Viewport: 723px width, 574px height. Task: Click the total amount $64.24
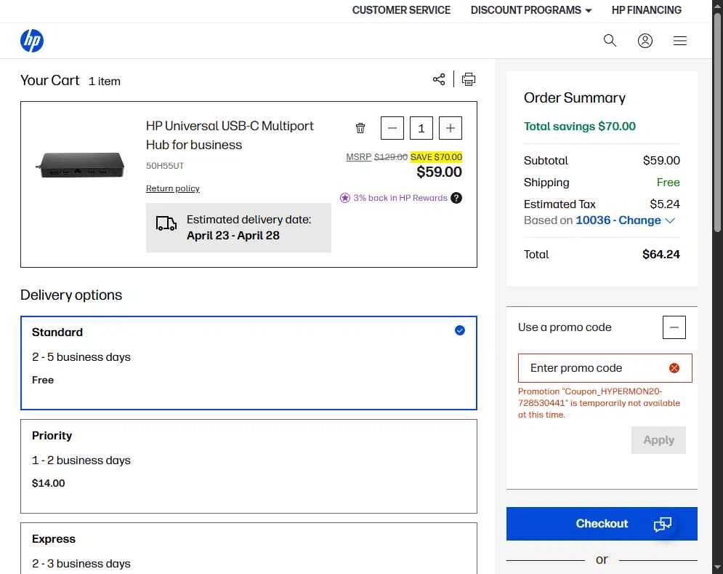pos(661,255)
